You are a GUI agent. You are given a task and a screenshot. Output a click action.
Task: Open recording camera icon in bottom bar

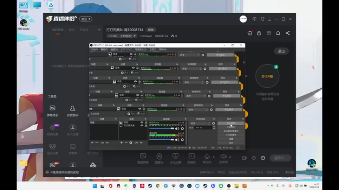245,158
